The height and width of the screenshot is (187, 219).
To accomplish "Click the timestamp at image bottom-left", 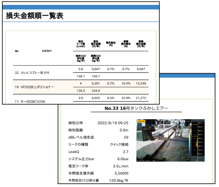I will point(143,160).
